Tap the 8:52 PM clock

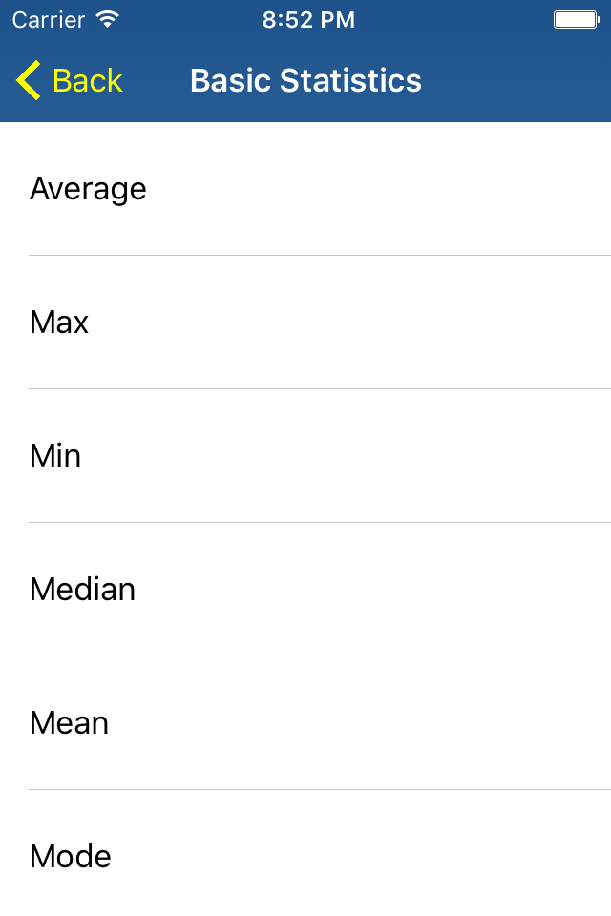308,20
